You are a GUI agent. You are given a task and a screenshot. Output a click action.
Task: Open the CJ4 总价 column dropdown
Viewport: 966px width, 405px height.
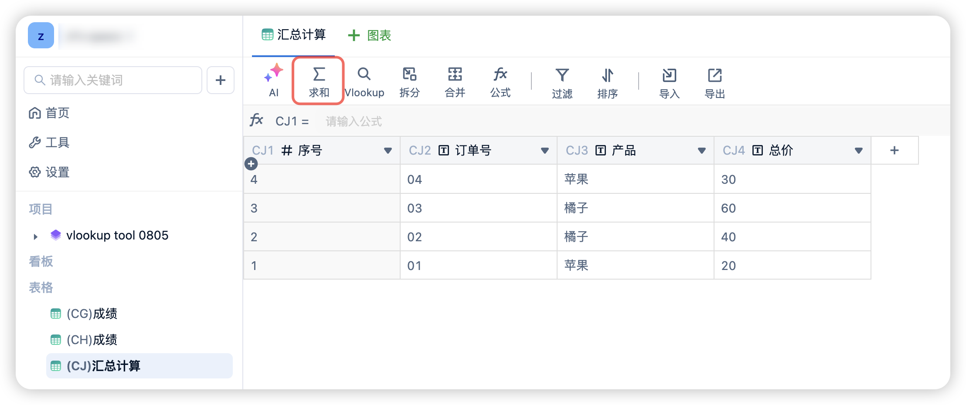coord(858,151)
